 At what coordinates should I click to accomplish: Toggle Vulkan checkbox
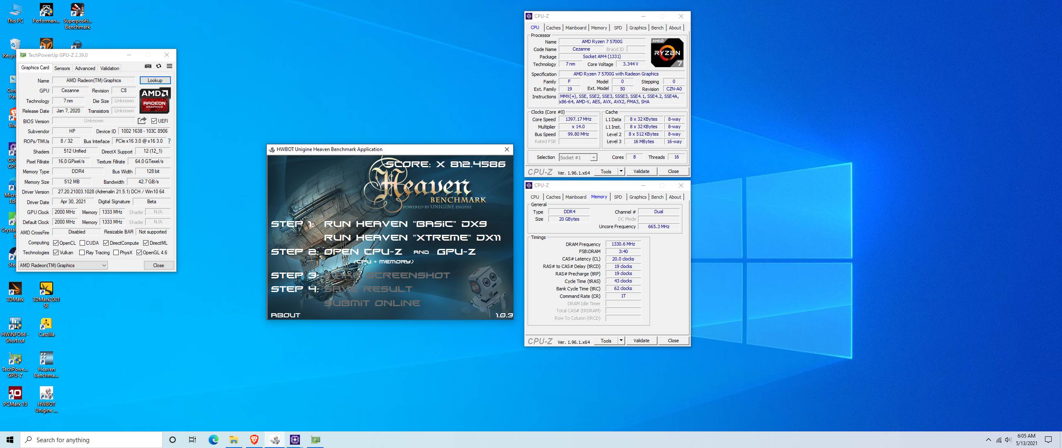[x=56, y=253]
